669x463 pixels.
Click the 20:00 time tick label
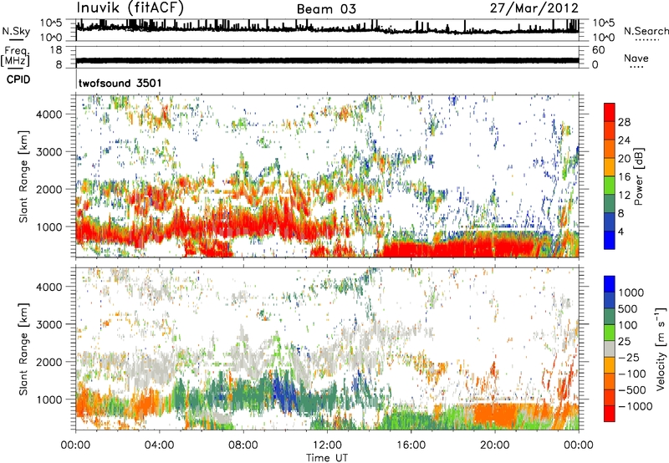(494, 445)
